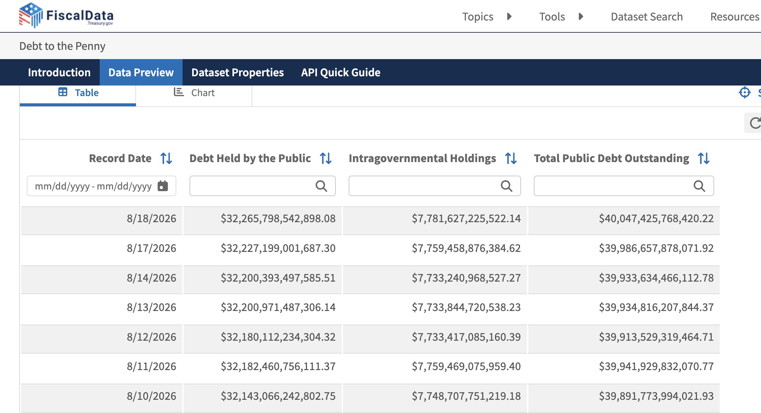Open the API Quick Guide tab
Viewport: 761px width, 413px height.
341,72
